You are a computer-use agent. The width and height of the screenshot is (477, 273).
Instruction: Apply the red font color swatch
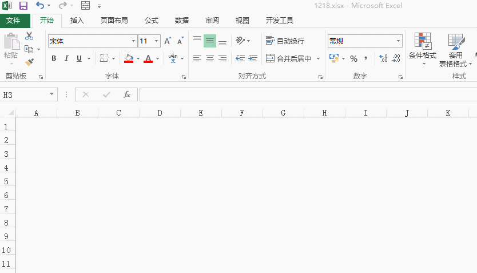click(x=148, y=58)
